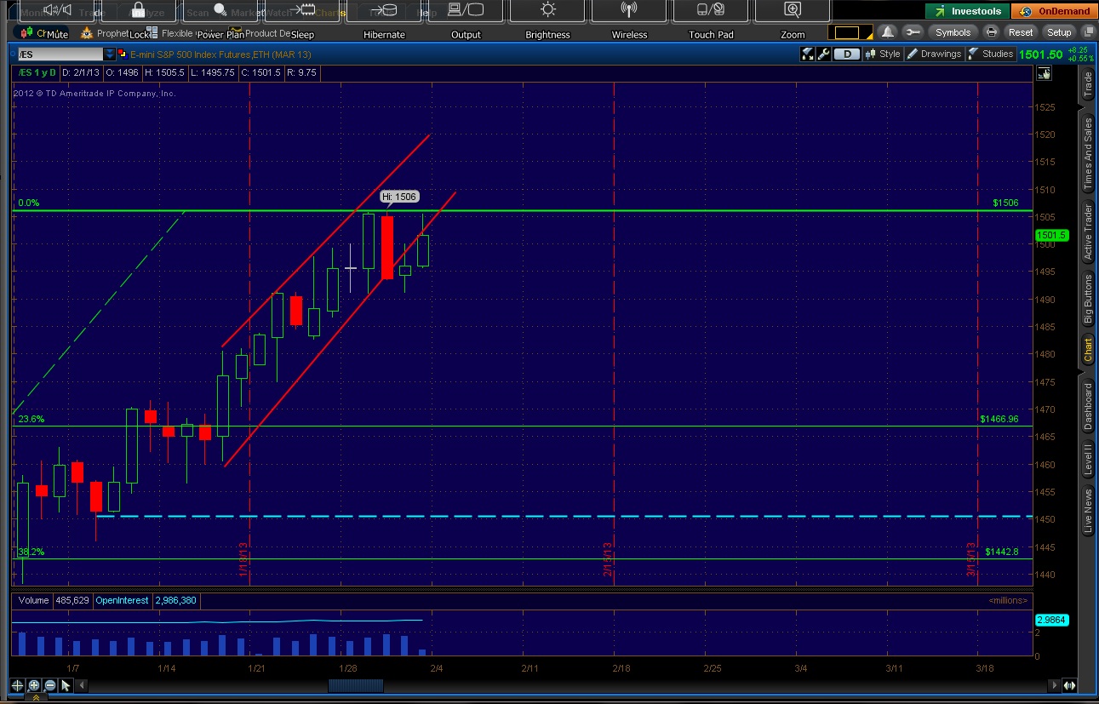The image size is (1099, 704).
Task: Click the Volume label in lower panel
Action: click(34, 600)
